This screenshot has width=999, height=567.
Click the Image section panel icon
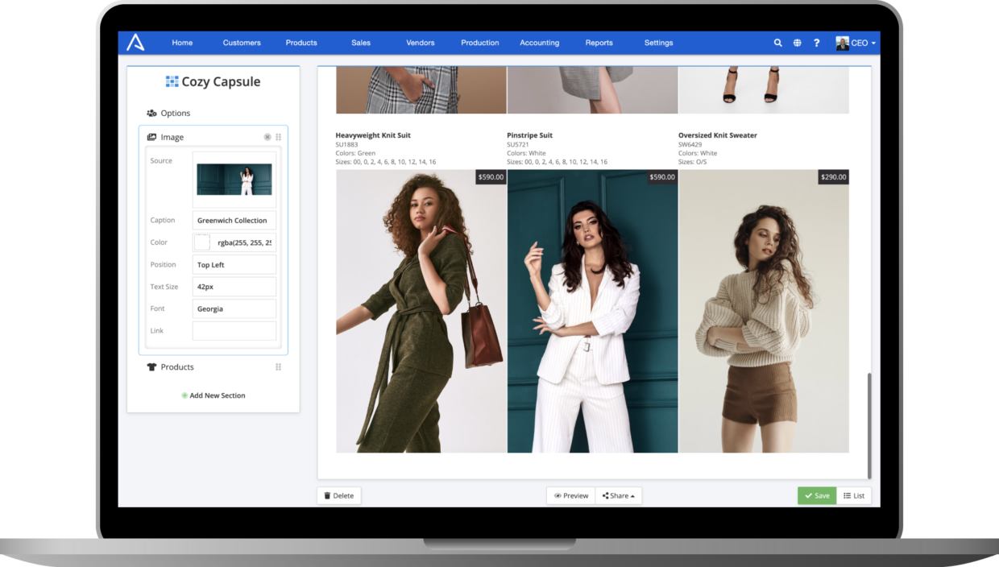pos(153,136)
